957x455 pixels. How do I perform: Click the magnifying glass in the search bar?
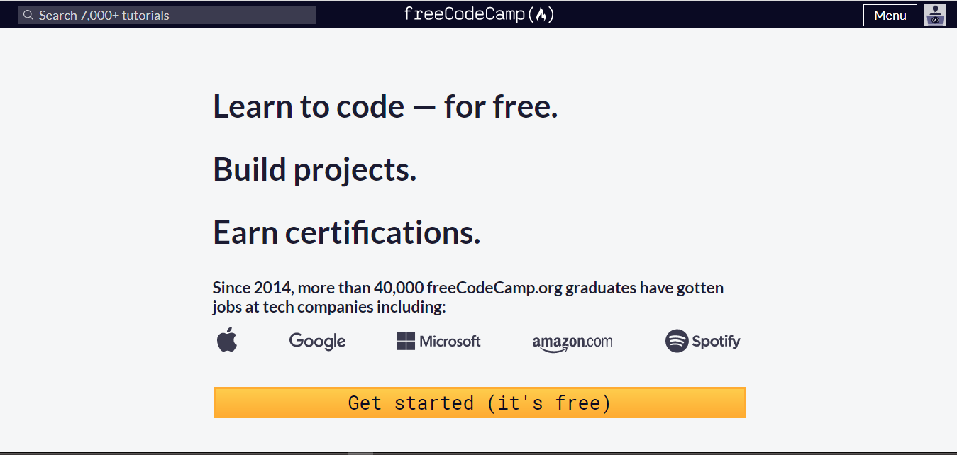click(28, 14)
